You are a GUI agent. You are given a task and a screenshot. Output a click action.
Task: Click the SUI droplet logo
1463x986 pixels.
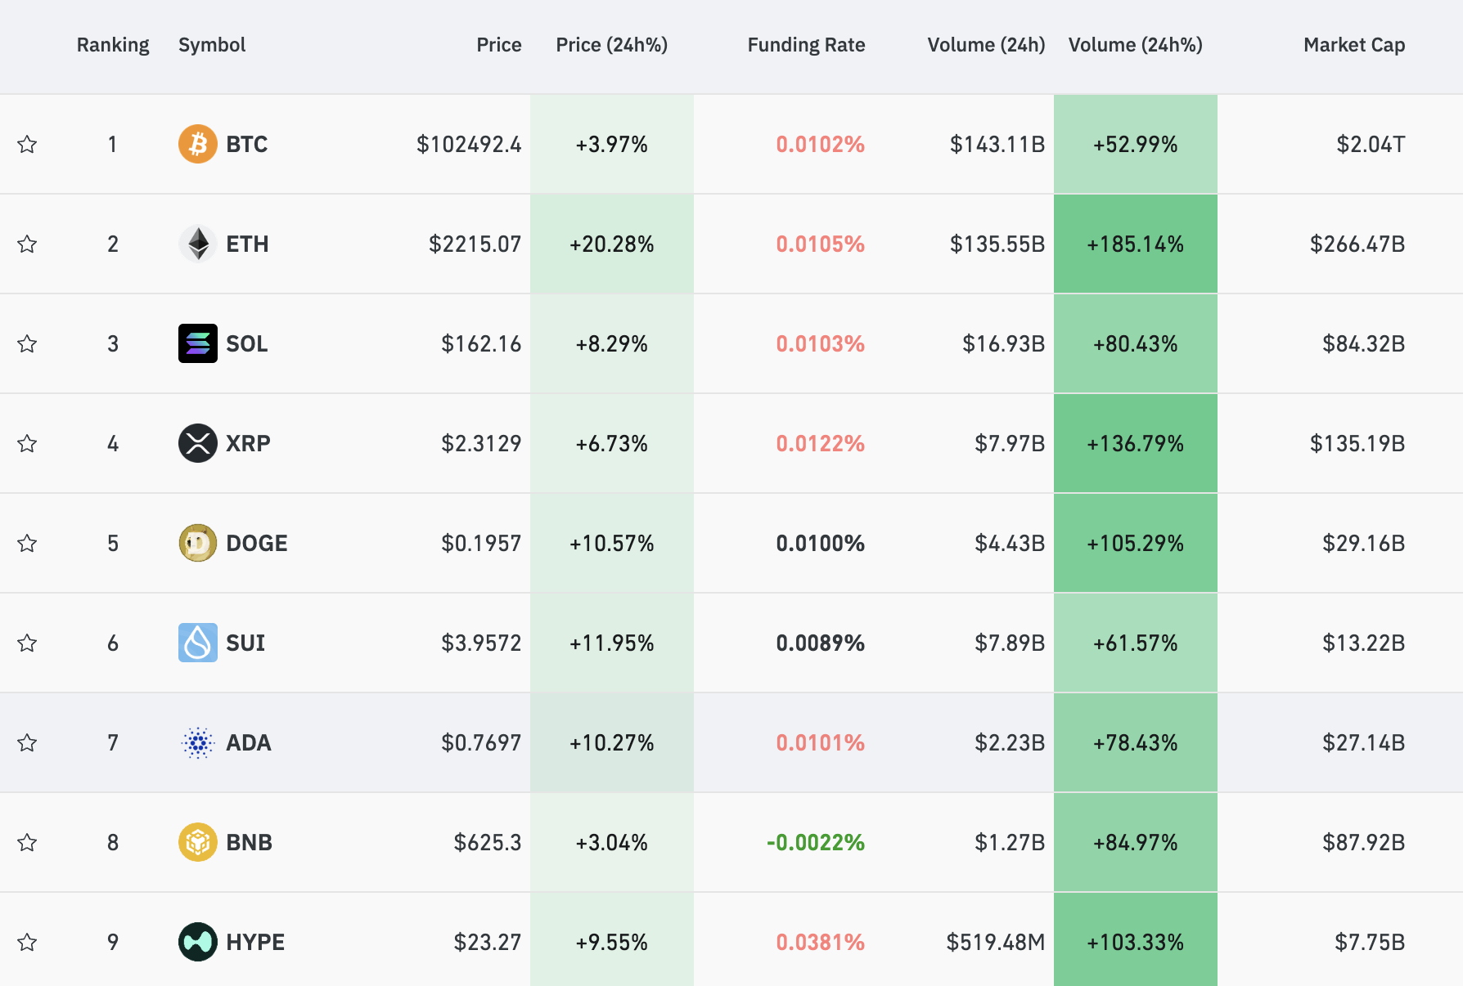197,643
